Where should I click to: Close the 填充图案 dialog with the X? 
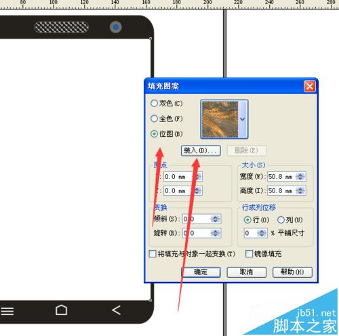[309, 86]
